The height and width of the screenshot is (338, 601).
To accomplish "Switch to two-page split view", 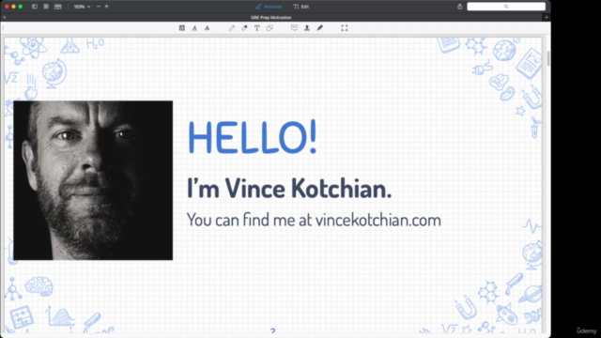I will tap(58, 7).
